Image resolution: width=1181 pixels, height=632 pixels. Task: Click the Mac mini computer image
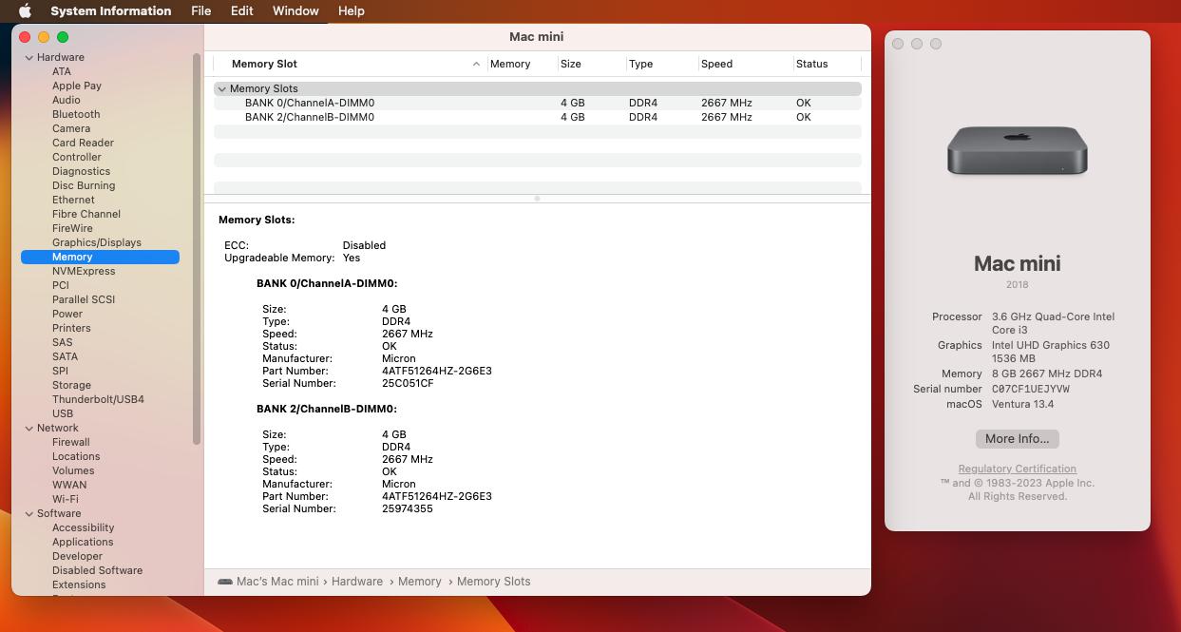(1017, 150)
